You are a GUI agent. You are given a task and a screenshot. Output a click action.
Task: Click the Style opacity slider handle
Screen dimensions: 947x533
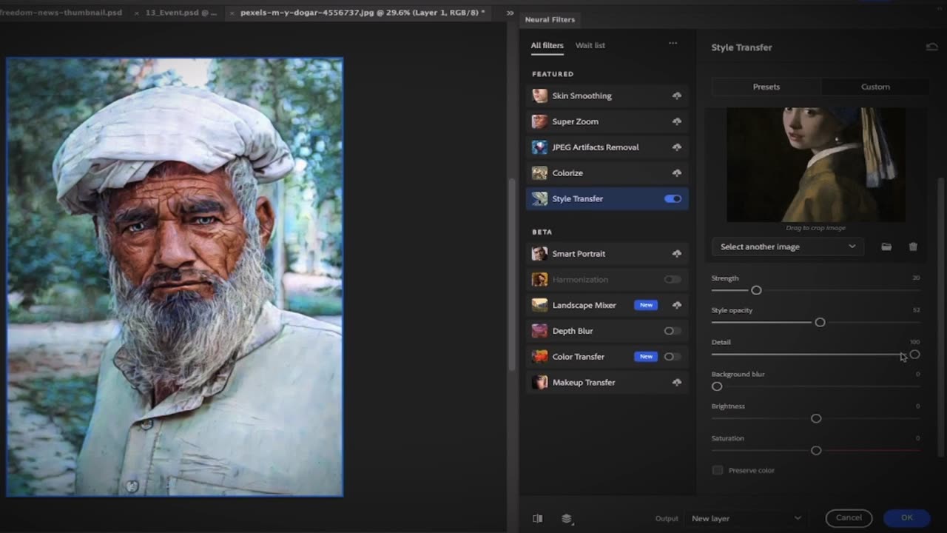(x=820, y=322)
